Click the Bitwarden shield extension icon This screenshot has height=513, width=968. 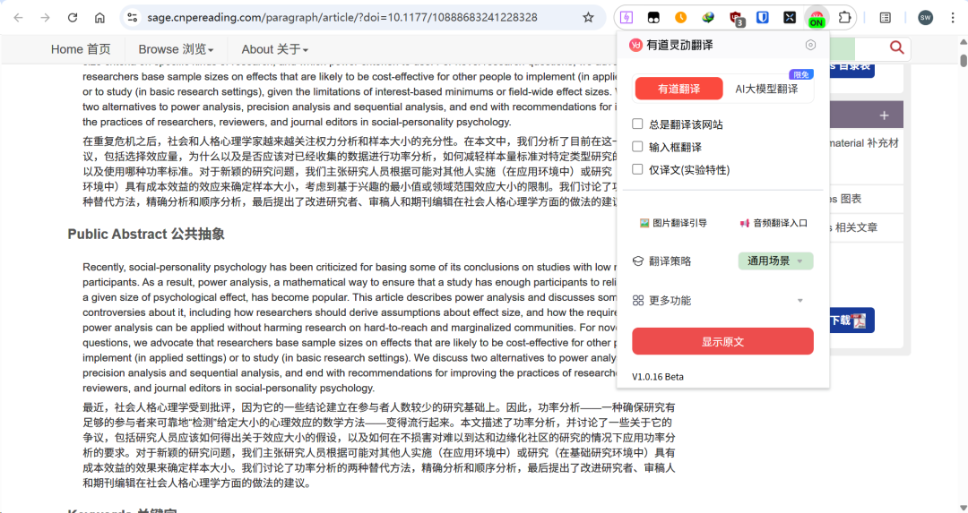click(x=763, y=18)
